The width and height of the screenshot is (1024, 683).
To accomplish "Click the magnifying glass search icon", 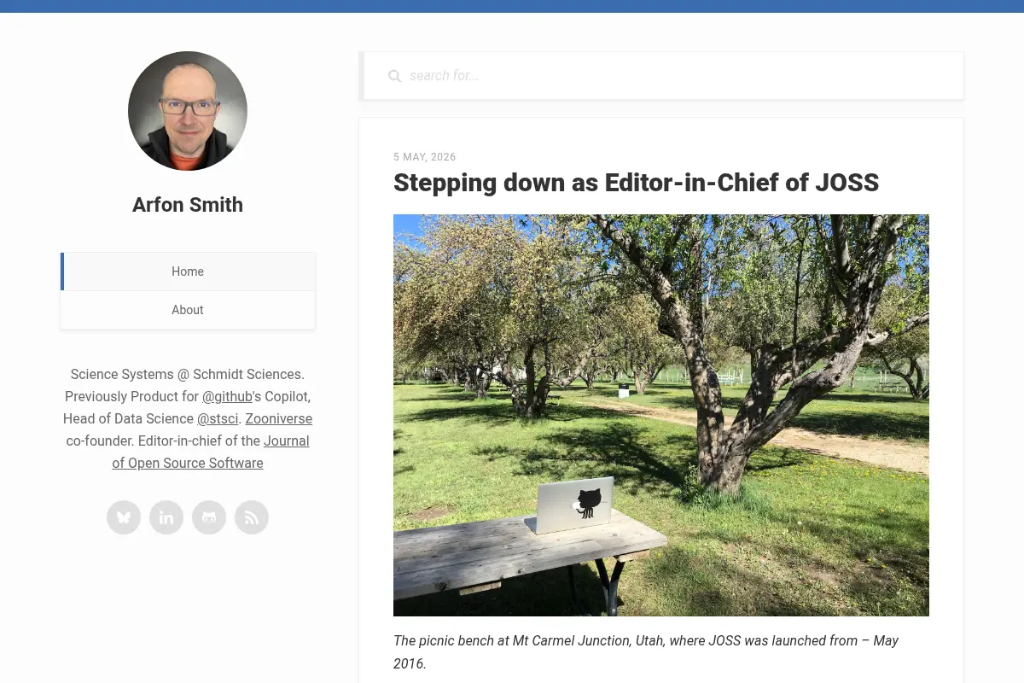I will pyautogui.click(x=394, y=76).
